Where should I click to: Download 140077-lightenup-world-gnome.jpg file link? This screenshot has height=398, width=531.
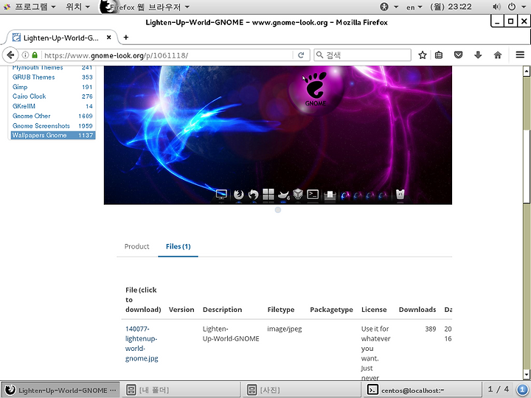point(142,343)
